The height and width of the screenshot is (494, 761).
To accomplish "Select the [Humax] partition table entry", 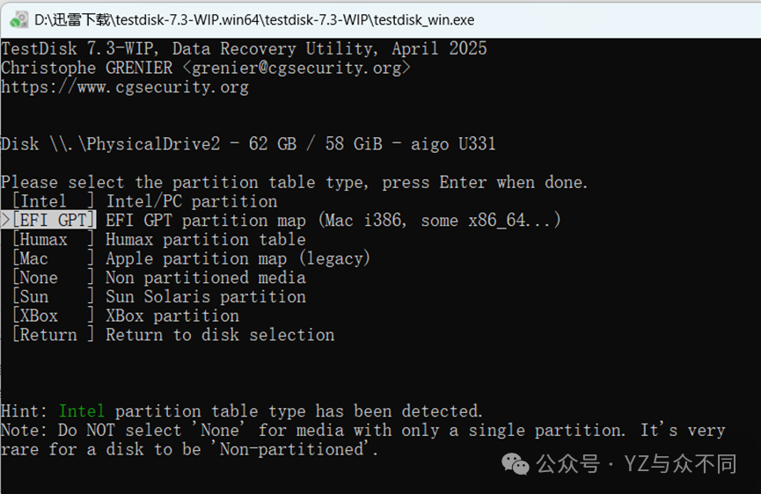I will tap(52, 239).
